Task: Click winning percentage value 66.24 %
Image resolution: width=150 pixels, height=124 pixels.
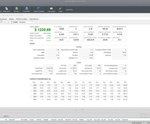Action: point(120,29)
